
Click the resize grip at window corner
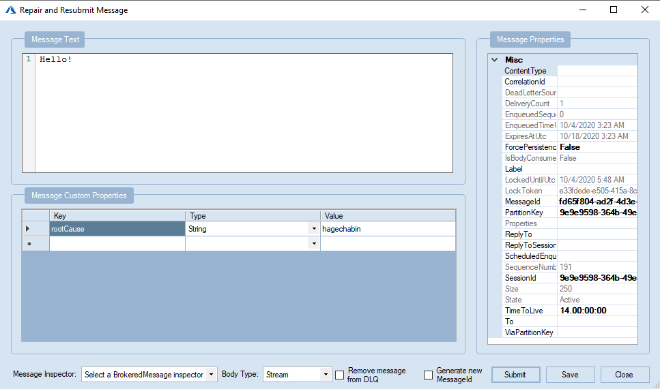[656, 385]
